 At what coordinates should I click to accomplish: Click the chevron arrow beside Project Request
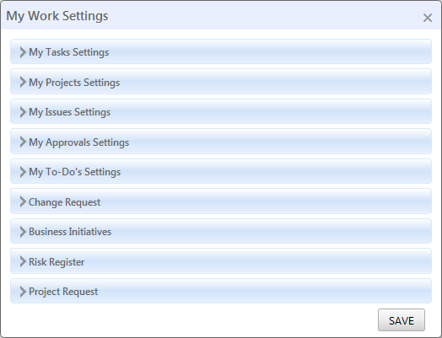pyautogui.click(x=23, y=292)
